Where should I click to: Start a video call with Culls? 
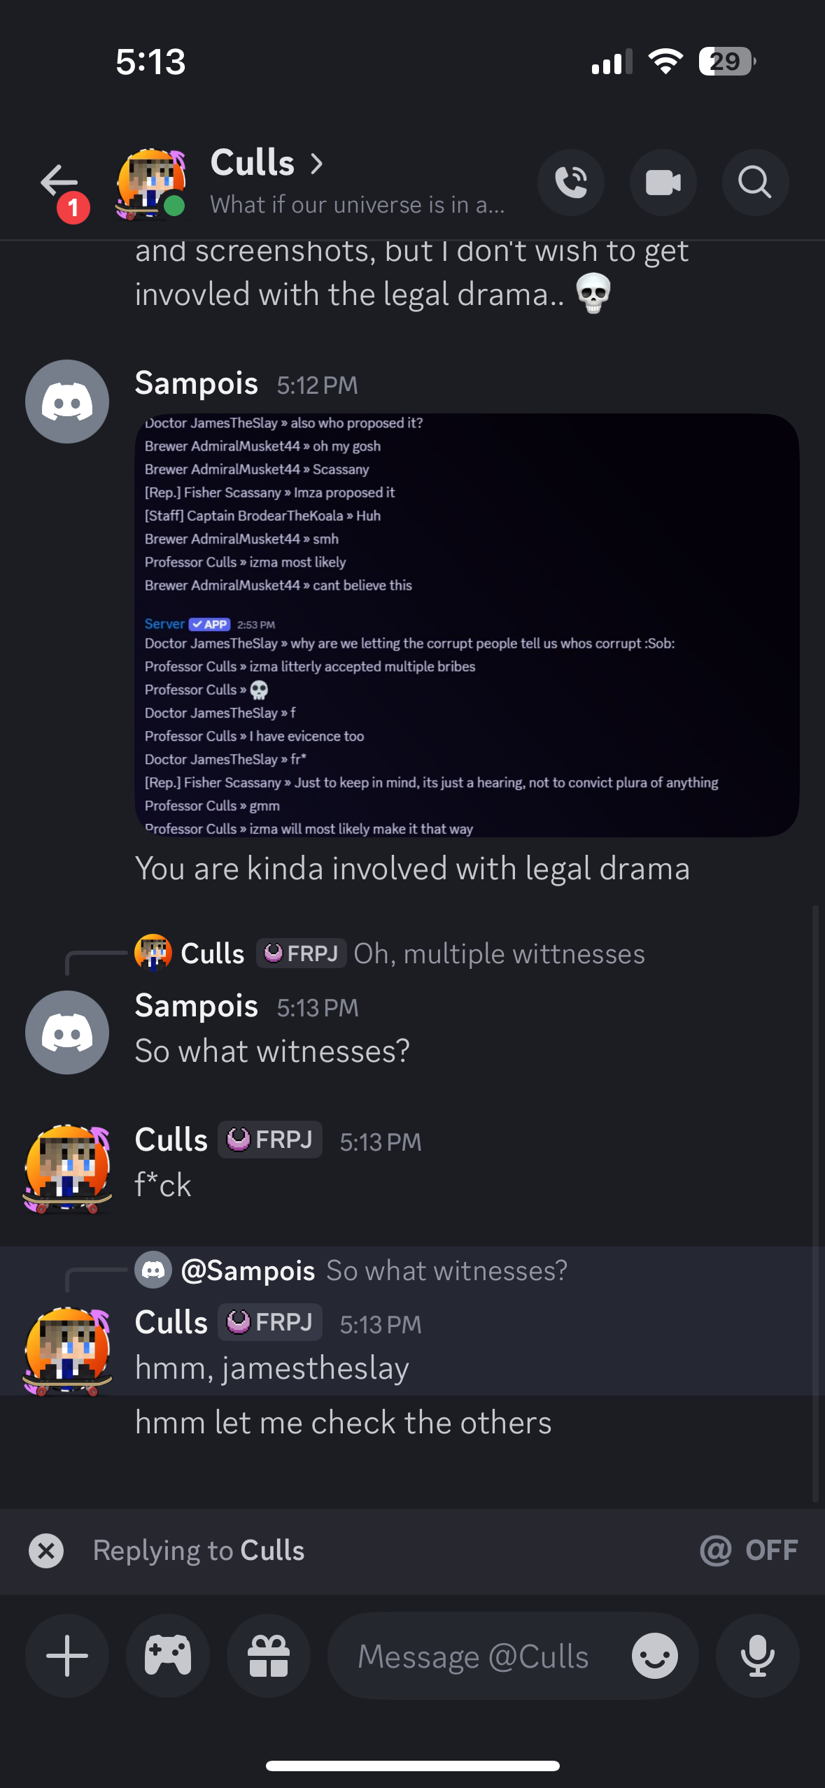click(663, 183)
